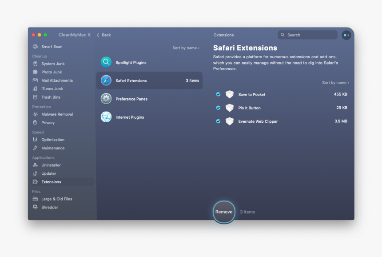
Task: Open Malware Removal biohazard icon
Action: point(36,114)
